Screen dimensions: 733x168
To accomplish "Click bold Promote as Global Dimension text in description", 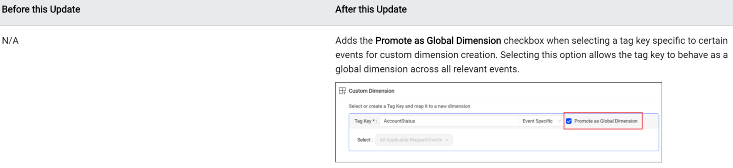I will [x=438, y=41].
